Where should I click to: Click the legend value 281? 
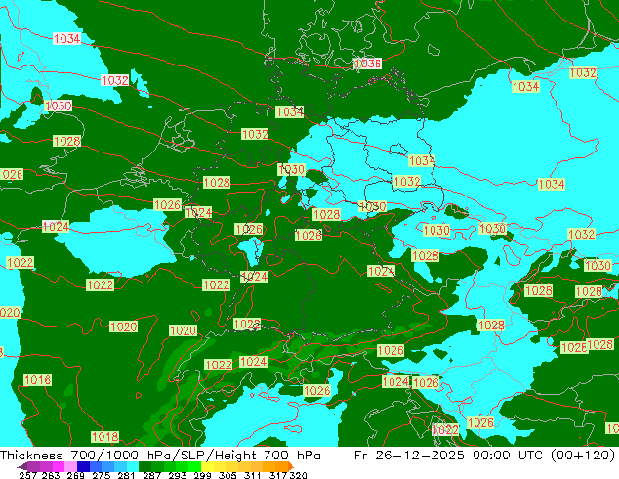coord(126,475)
